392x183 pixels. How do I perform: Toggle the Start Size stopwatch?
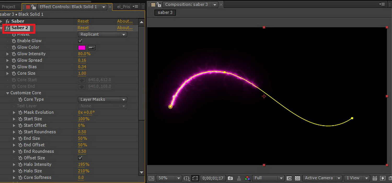coord(20,119)
